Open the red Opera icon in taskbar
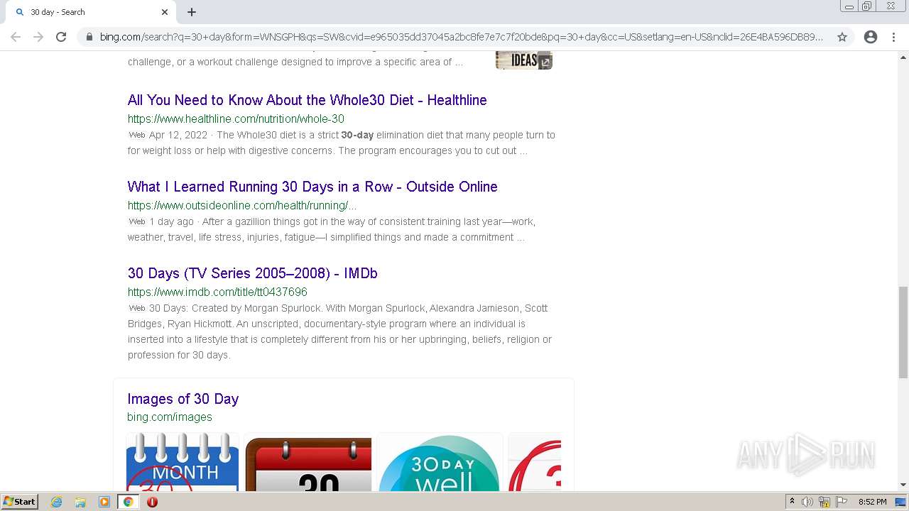 [152, 502]
